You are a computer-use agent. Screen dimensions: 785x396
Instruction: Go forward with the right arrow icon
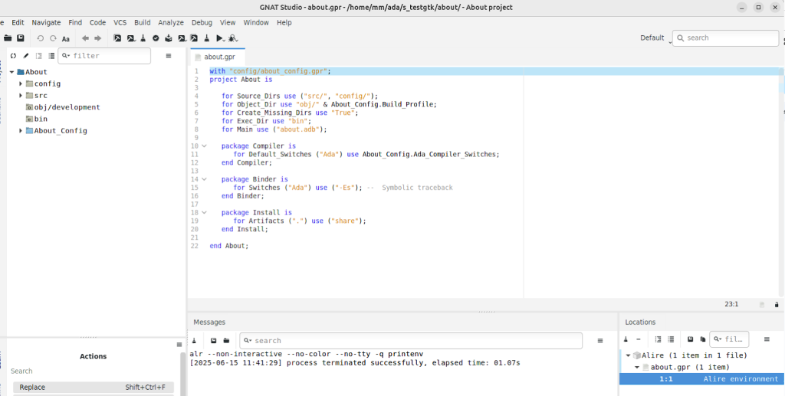97,38
